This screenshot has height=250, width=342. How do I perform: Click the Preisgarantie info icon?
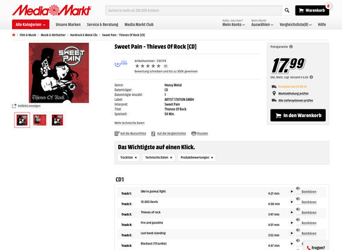(x=291, y=46)
